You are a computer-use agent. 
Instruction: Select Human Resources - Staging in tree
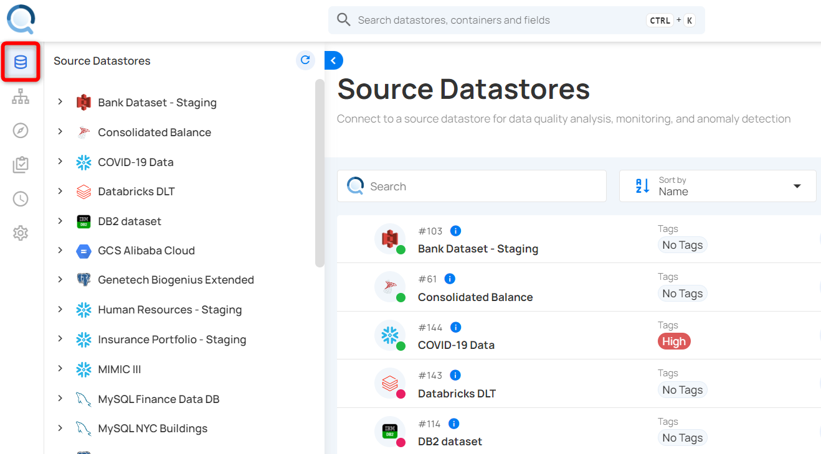tap(169, 310)
